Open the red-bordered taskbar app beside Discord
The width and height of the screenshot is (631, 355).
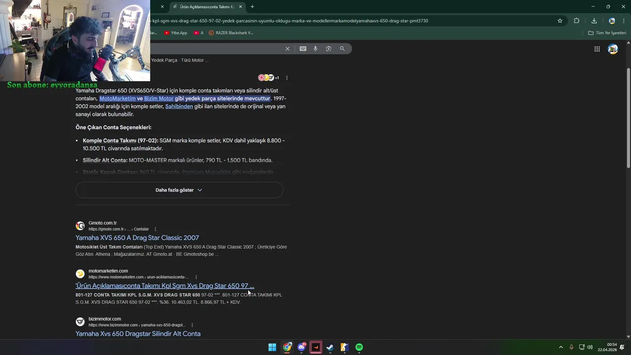point(315,347)
